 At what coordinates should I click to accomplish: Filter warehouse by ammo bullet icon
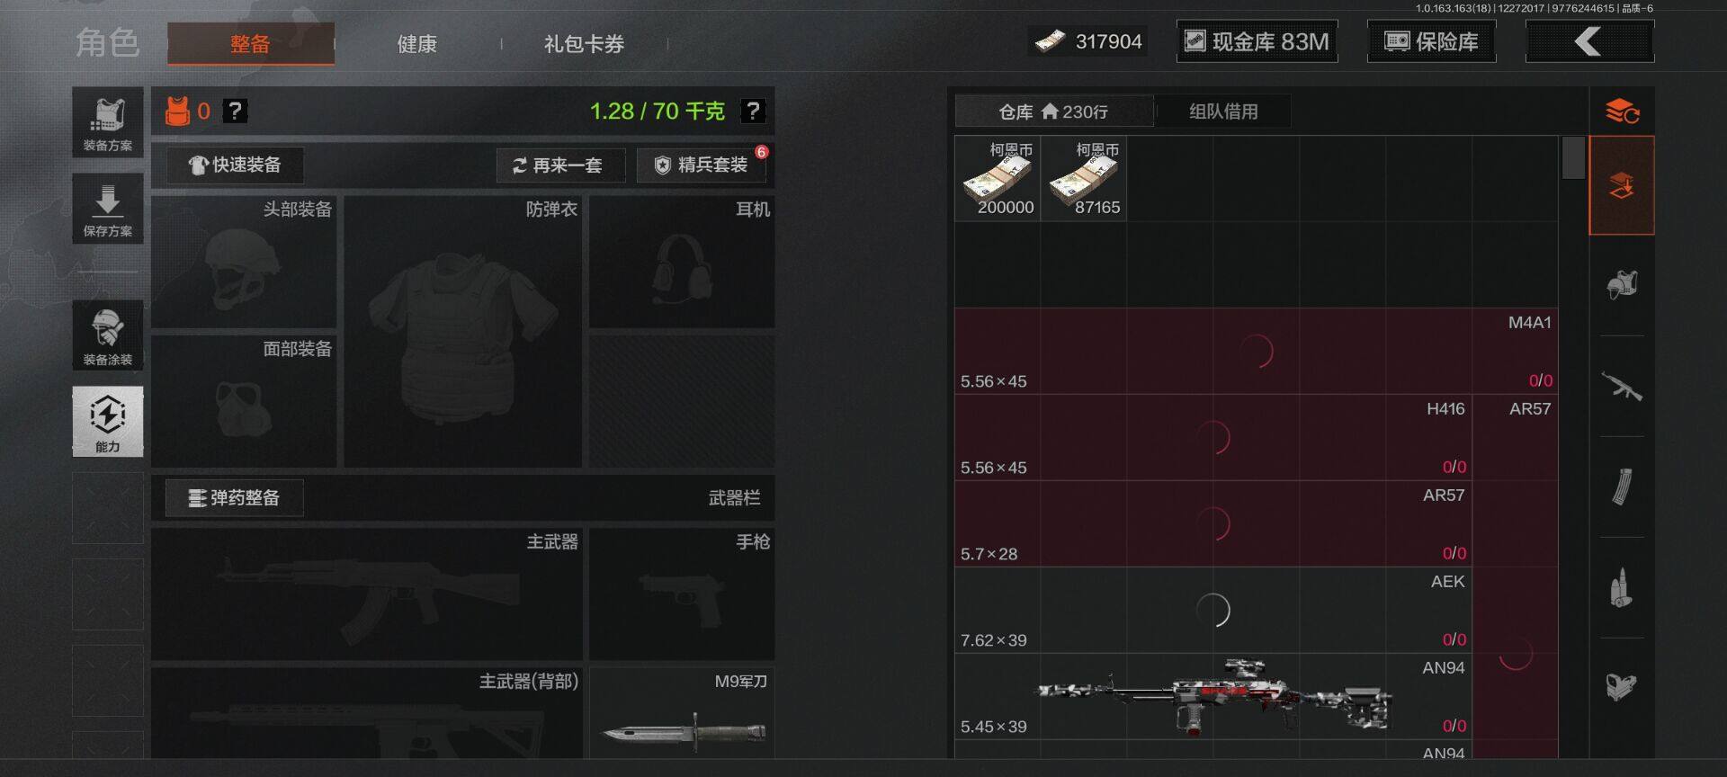1622,587
